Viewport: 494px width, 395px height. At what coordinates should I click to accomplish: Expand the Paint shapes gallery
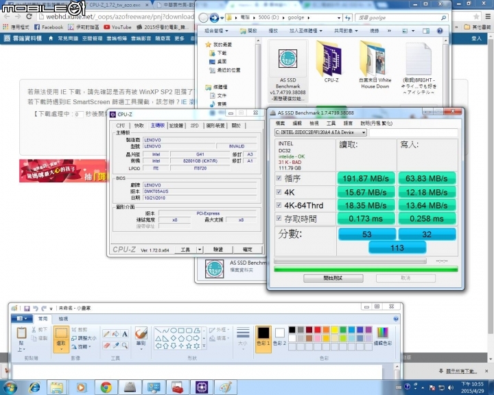coord(204,346)
